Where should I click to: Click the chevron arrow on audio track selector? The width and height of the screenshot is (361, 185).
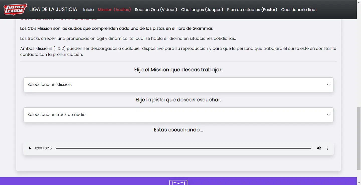pos(328,115)
